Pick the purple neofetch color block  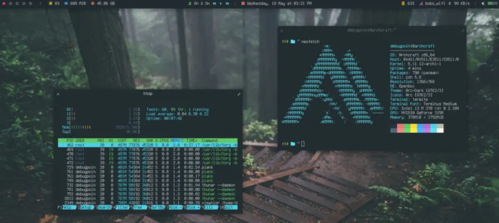pyautogui.click(x=427, y=128)
